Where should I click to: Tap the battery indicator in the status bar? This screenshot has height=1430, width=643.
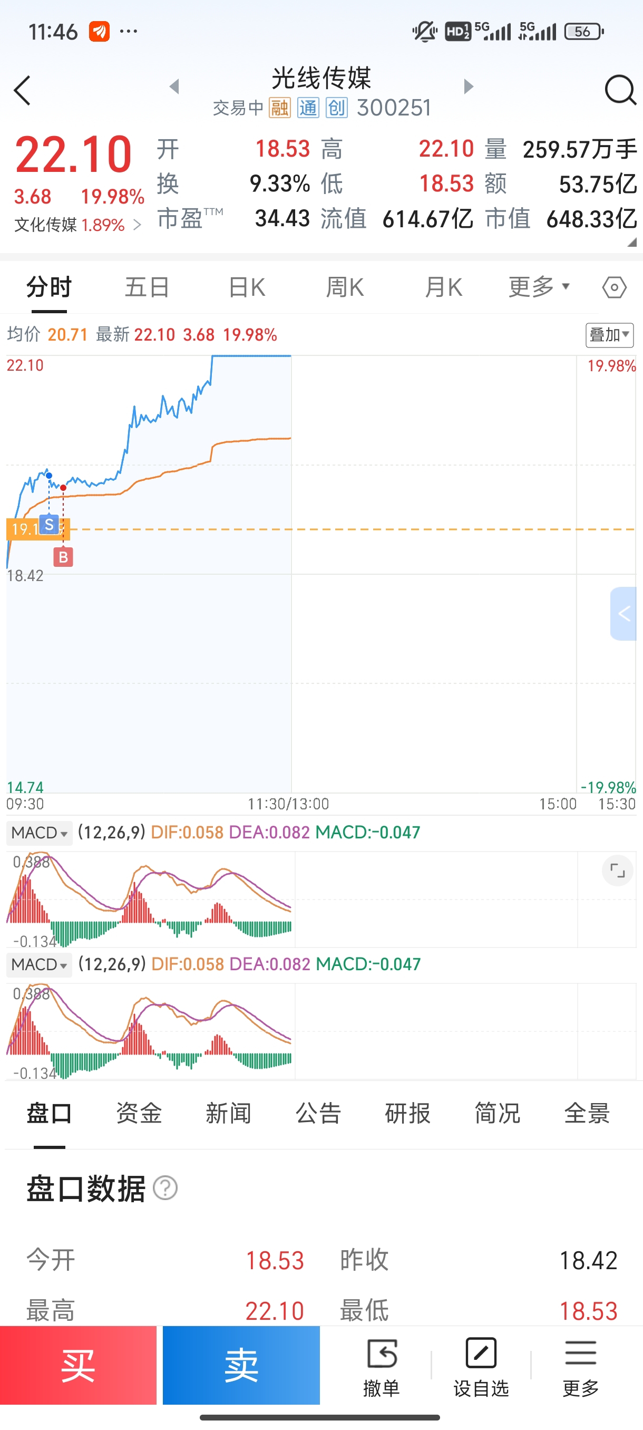pos(584,32)
